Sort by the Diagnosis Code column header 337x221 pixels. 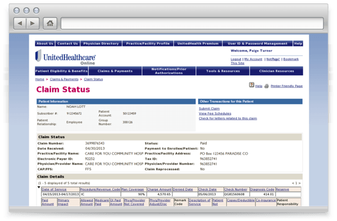(x=262, y=190)
